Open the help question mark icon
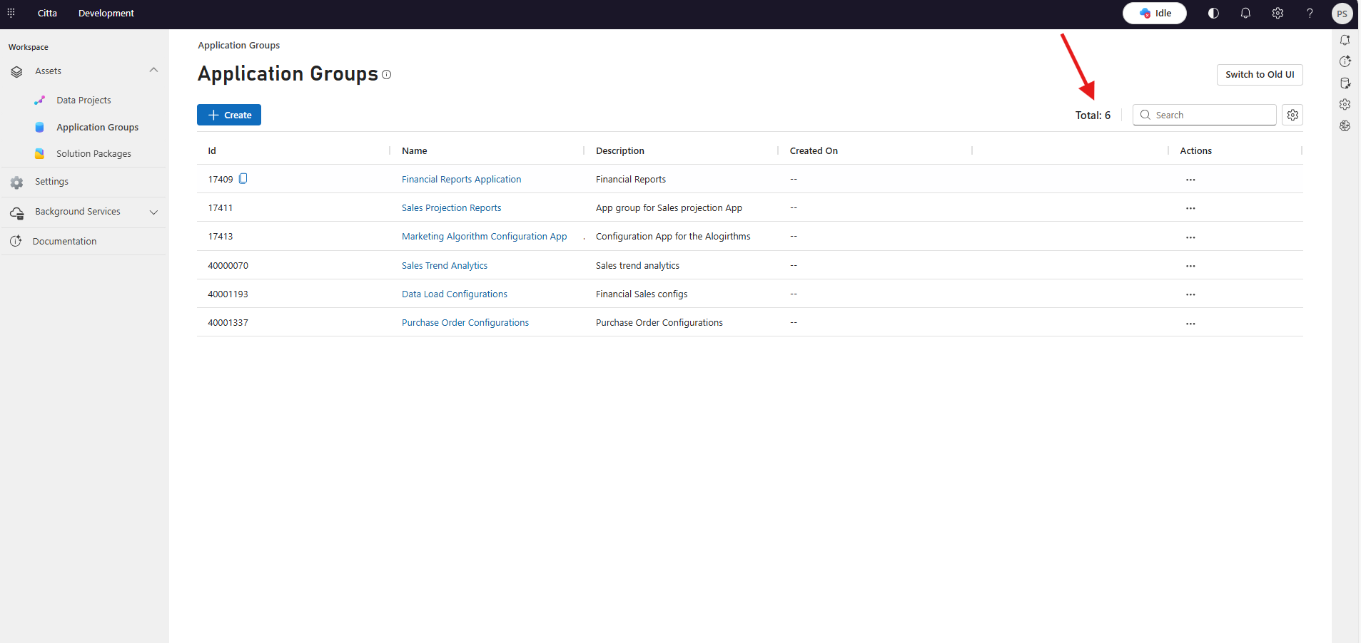This screenshot has height=643, width=1361. (x=1310, y=14)
